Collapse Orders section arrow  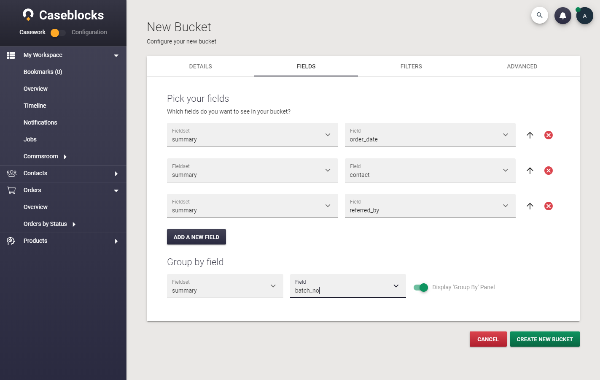[116, 190]
